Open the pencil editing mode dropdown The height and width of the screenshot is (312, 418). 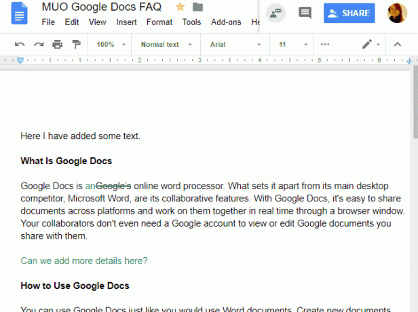pos(370,44)
